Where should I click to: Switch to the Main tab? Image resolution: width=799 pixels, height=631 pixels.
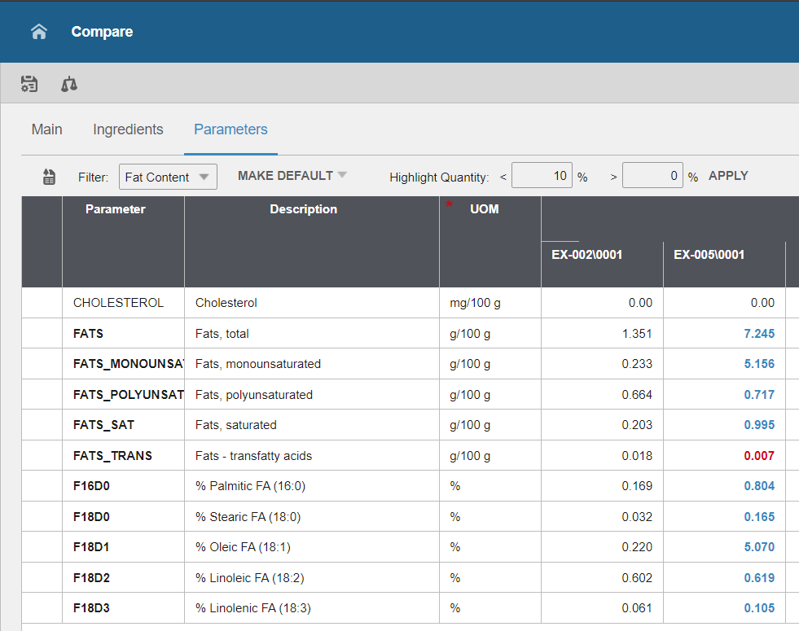[46, 129]
